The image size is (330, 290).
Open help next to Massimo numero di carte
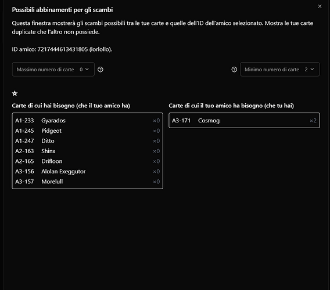click(x=101, y=70)
